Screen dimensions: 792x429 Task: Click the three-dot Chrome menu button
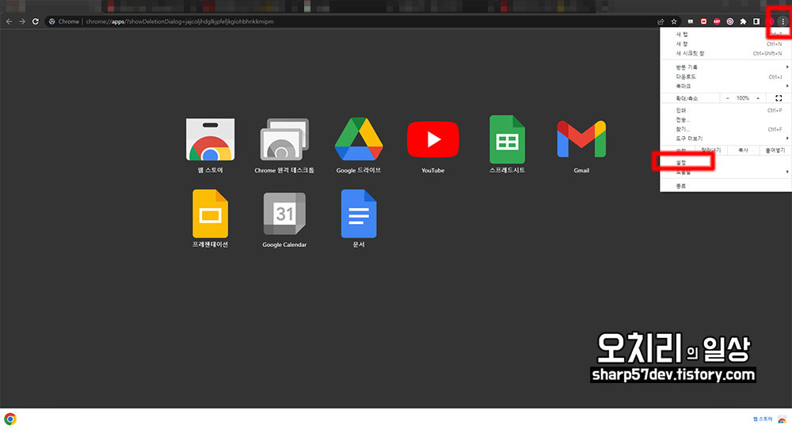(x=783, y=21)
